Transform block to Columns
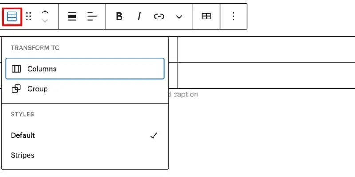355x177 pixels. pos(85,69)
